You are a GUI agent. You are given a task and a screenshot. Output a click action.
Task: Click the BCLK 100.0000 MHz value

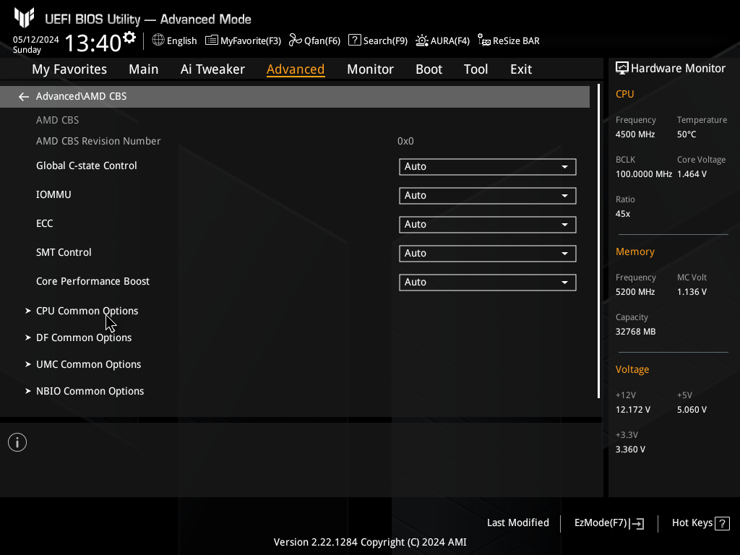pyautogui.click(x=644, y=174)
